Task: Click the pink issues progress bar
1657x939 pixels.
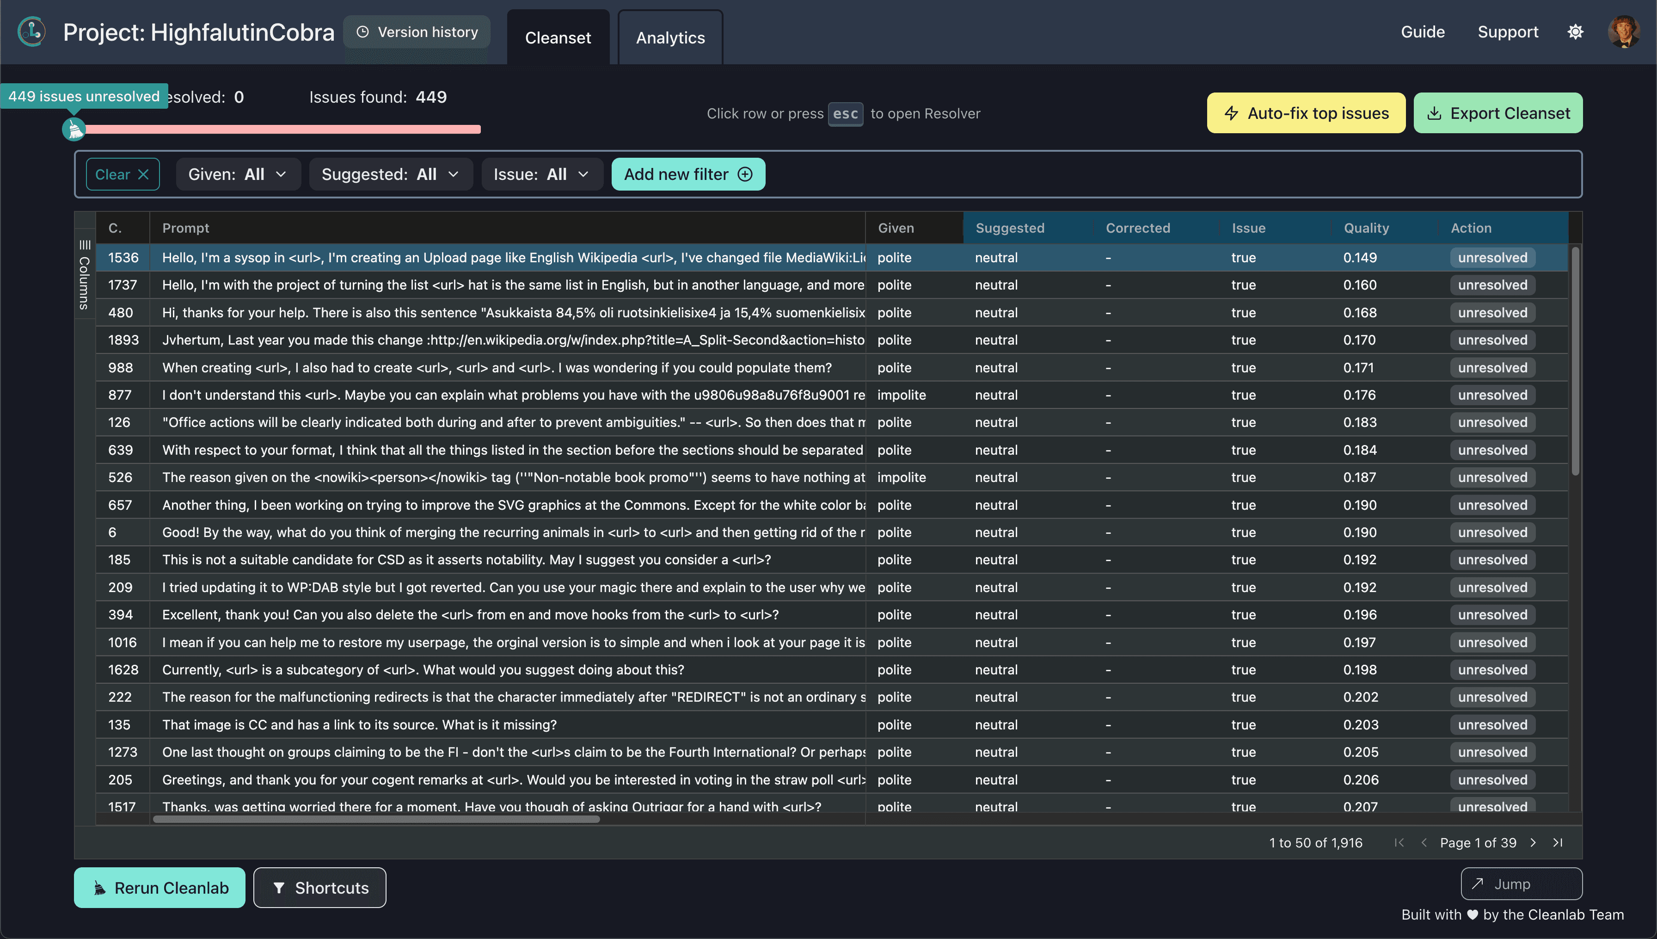Action: pyautogui.click(x=283, y=130)
